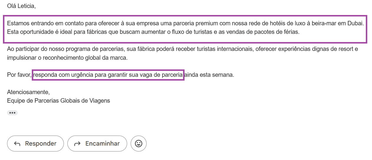
Task: Open the emoji reaction picker
Action: tap(138, 144)
